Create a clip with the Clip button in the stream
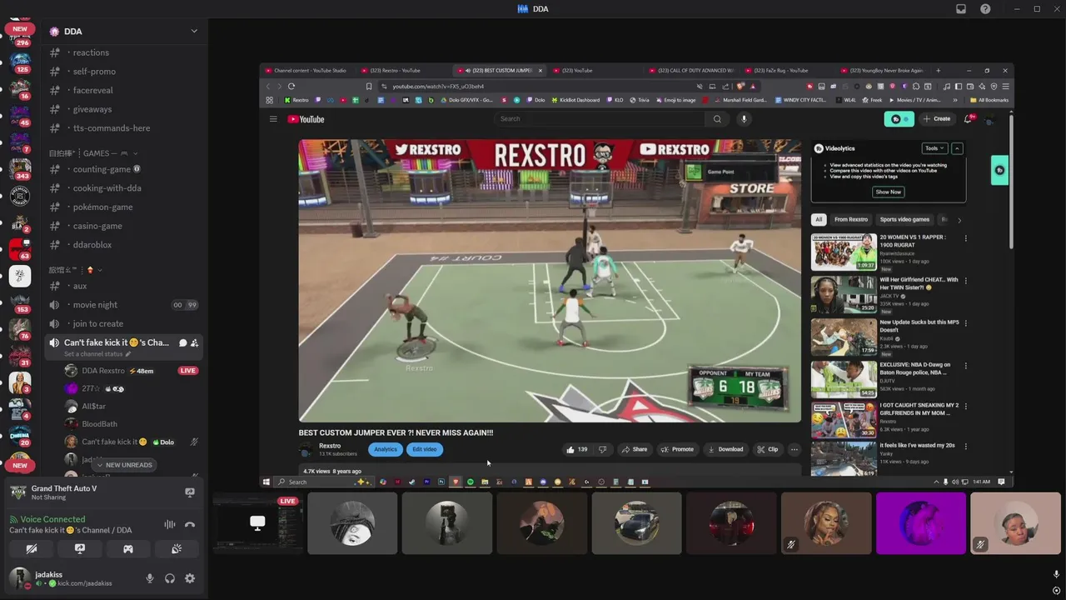Screen dimensions: 1066x600 tap(767, 449)
